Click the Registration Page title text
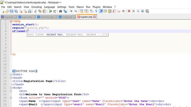The image size is (191, 107). (x=38, y=81)
